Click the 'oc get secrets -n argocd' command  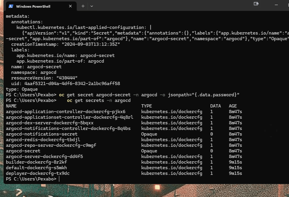(99, 100)
